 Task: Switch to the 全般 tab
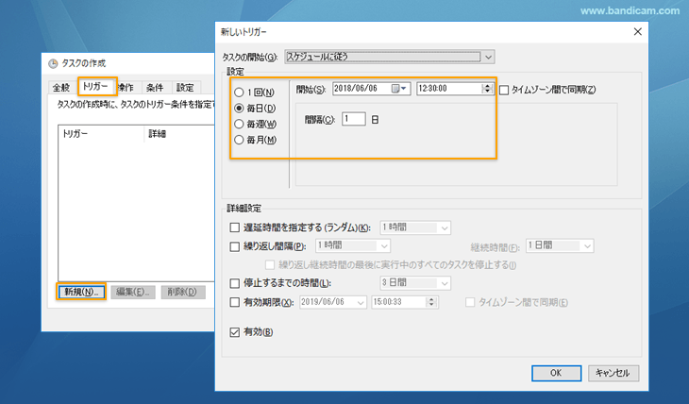[61, 88]
